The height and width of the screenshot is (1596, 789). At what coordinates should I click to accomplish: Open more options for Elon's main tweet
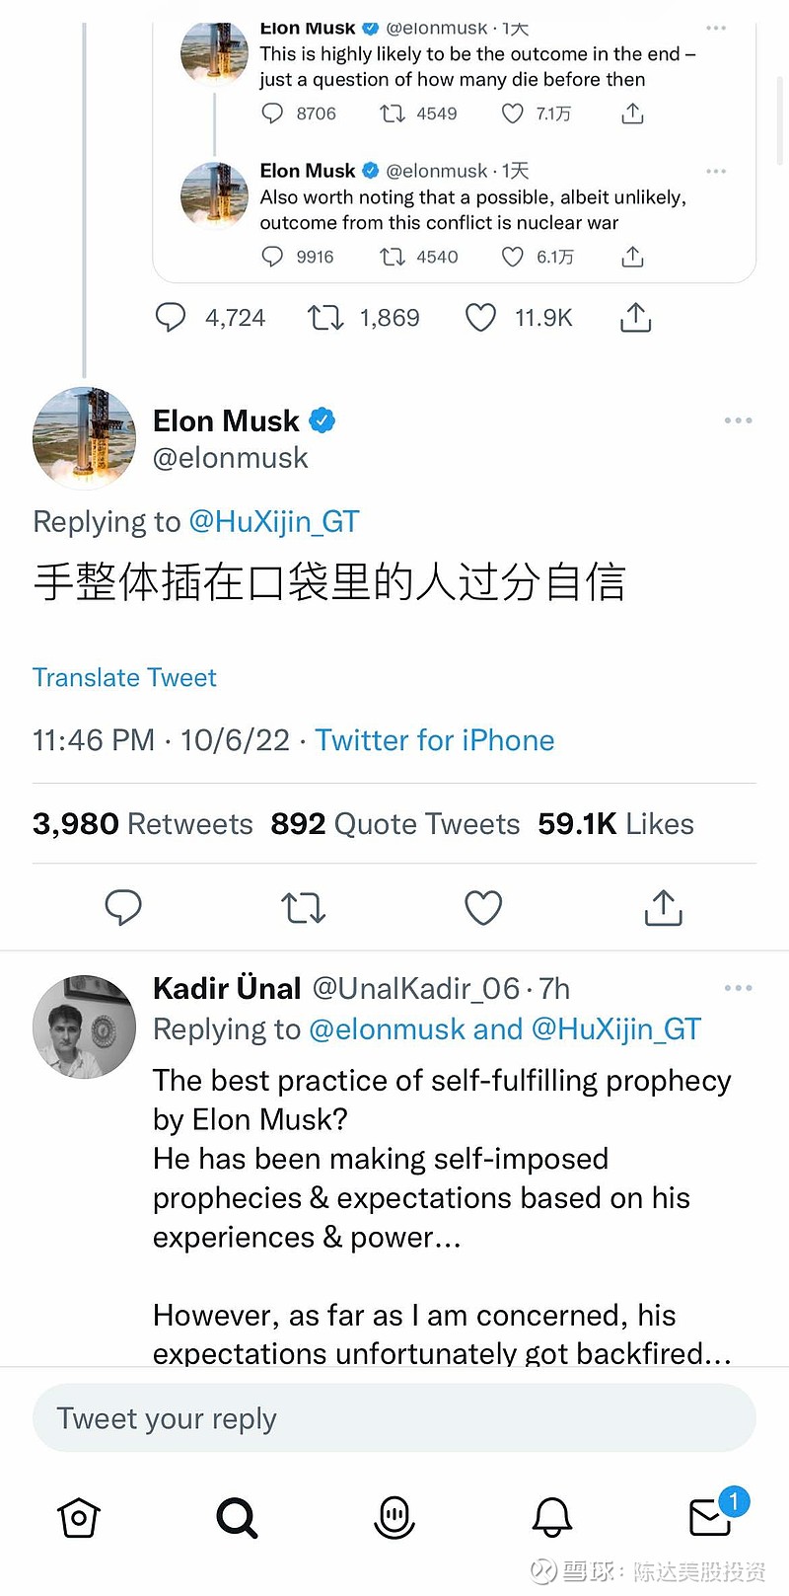pos(738,420)
